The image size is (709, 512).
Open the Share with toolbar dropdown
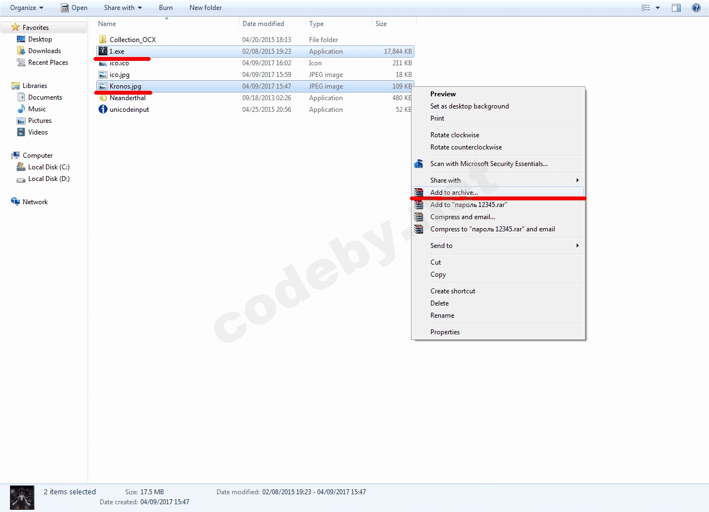tap(123, 8)
